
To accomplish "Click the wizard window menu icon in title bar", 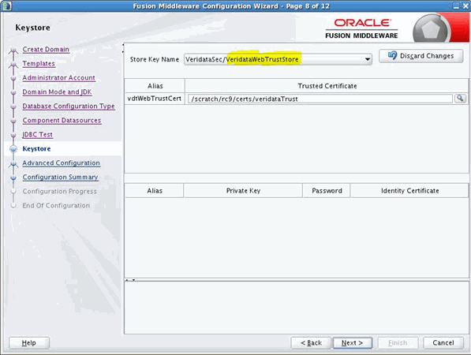I will click(6, 6).
